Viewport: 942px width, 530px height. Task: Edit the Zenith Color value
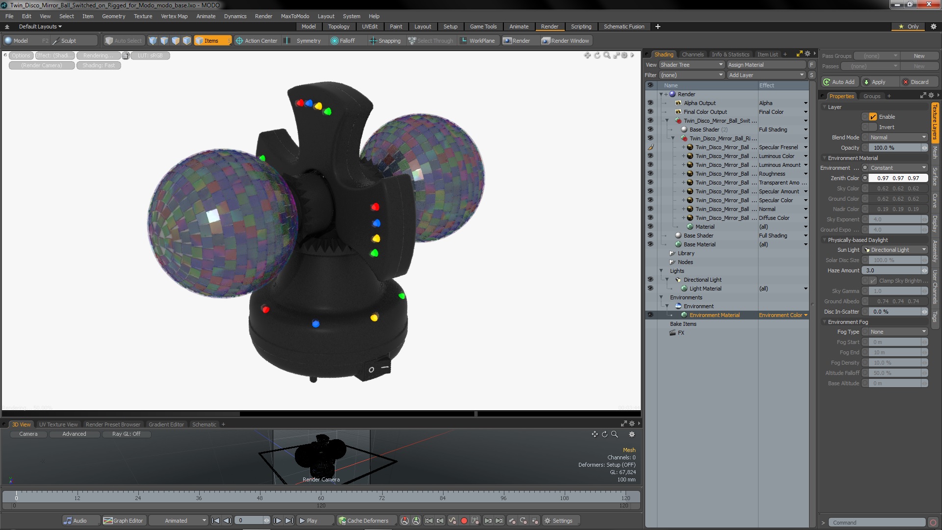point(898,178)
